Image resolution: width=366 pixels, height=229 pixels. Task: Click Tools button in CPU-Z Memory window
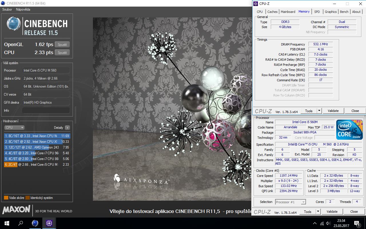[309, 111]
